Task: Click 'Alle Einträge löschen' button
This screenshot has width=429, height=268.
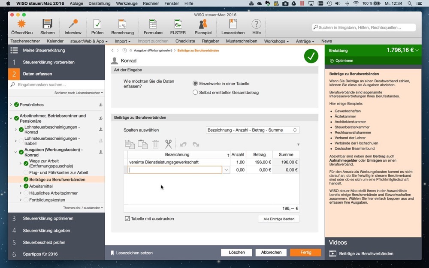Action: [278, 219]
